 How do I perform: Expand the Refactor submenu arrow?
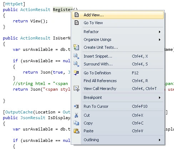160,32
